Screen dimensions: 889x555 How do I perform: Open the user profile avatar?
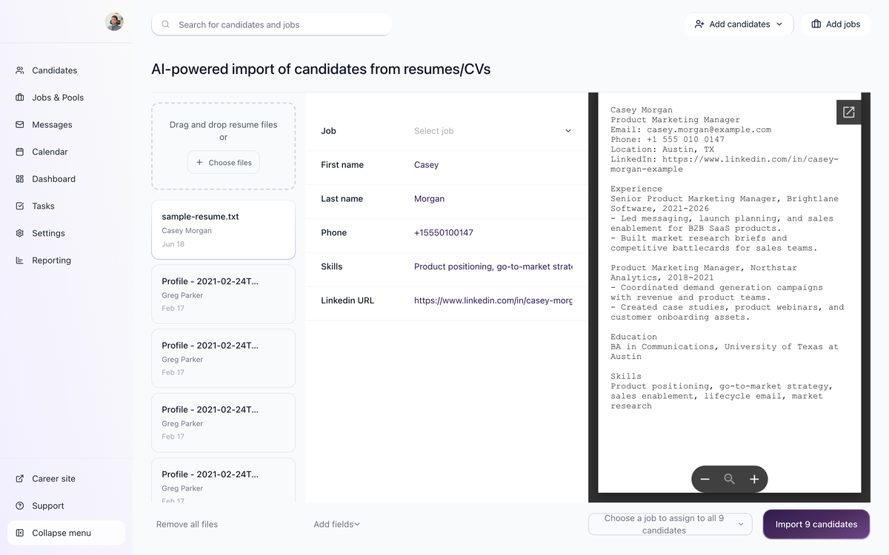click(x=114, y=21)
